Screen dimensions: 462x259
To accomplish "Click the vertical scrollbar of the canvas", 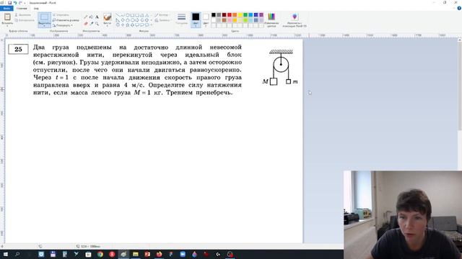I will point(460,86).
